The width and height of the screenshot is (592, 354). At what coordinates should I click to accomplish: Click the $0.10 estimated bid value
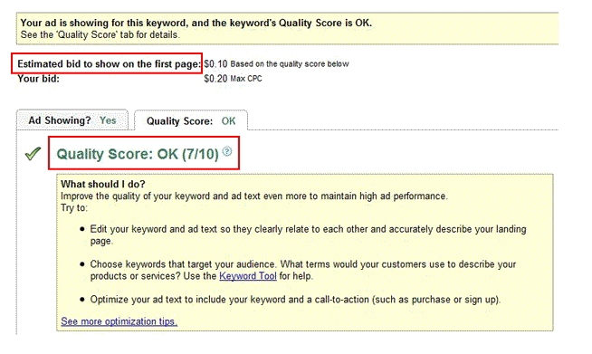pyautogui.click(x=215, y=64)
